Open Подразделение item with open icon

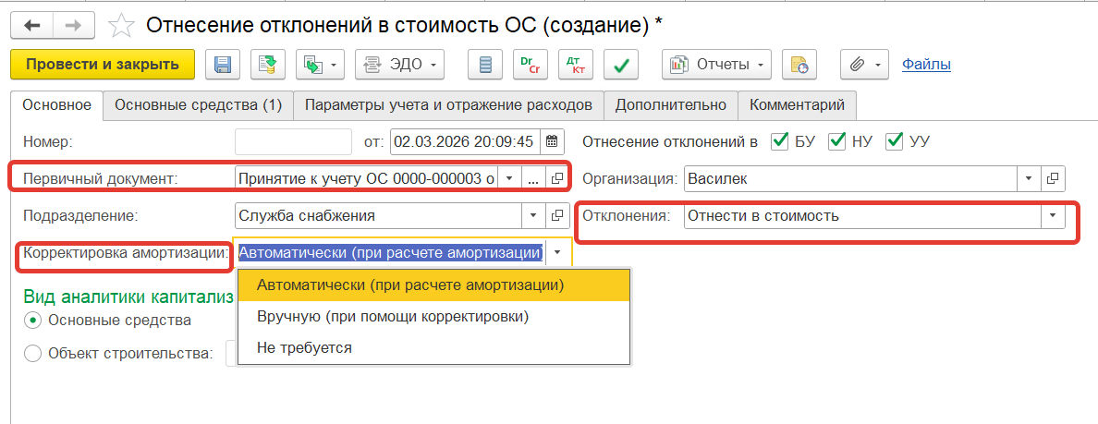(556, 215)
